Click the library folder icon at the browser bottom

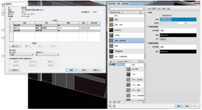click(110, 102)
